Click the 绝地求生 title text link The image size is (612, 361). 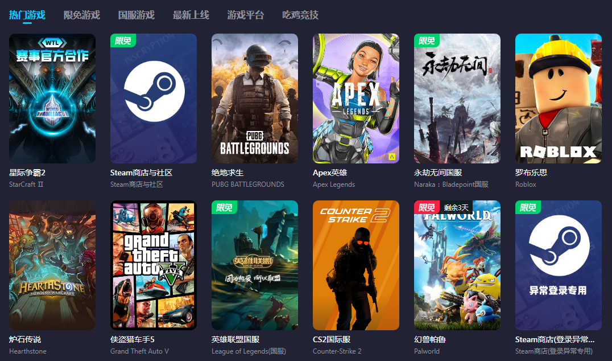228,173
